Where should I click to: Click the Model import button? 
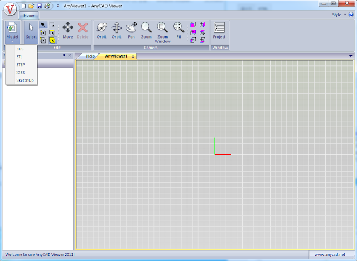point(12,32)
